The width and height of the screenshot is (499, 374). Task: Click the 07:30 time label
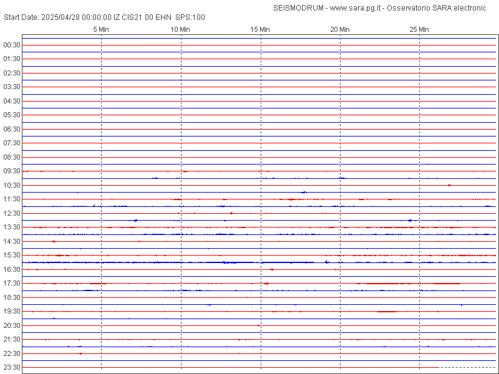[12, 143]
